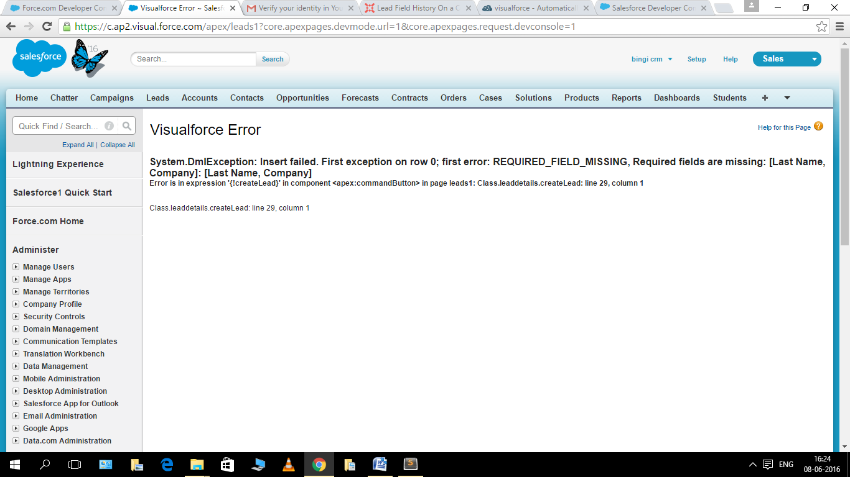This screenshot has width=850, height=477.
Task: Open the Action Center notification icon
Action: [768, 465]
